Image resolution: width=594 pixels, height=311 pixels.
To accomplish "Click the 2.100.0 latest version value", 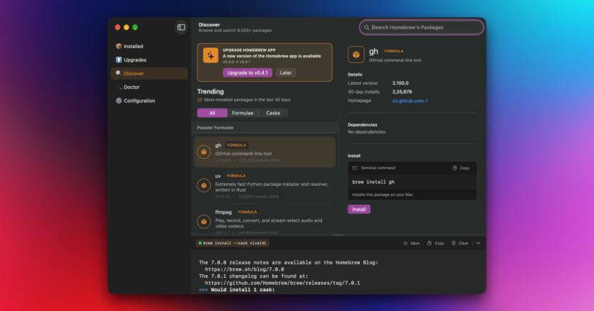I will (x=400, y=83).
